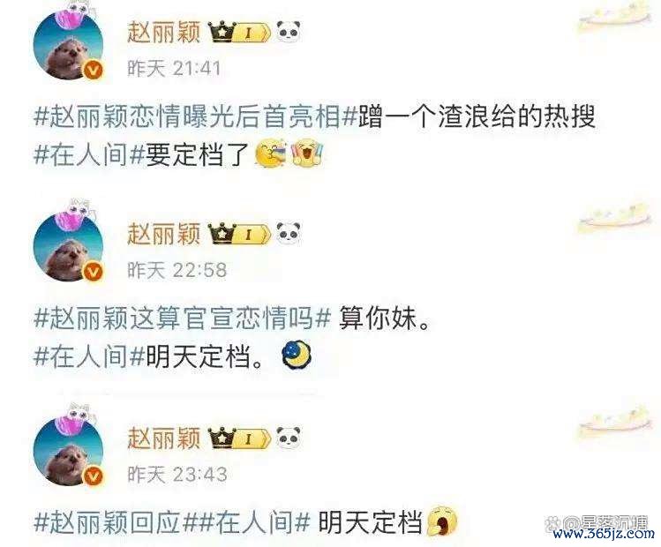The height and width of the screenshot is (547, 661).
Task: Click panda icon beside third username
Action: [289, 438]
